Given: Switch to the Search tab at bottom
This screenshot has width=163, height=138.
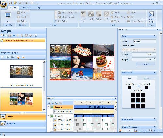Looking at the screenshot, I should [x=155, y=131].
